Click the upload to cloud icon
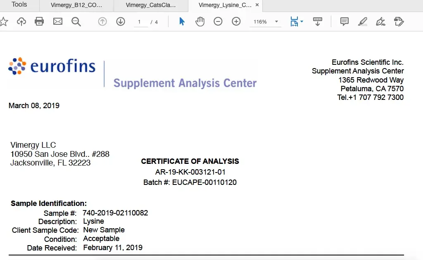The height and width of the screenshot is (260, 423). [21, 21]
